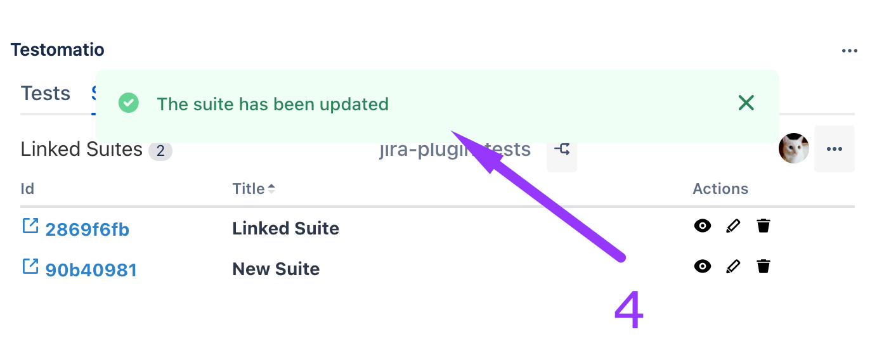Click the user avatar picture
The width and height of the screenshot is (884, 346).
pos(793,149)
